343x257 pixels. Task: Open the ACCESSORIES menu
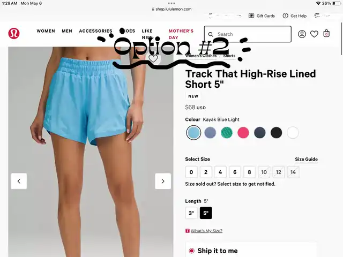coord(95,31)
